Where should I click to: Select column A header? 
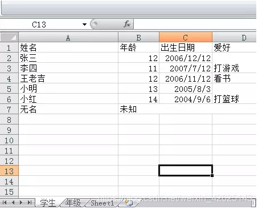pyautogui.click(x=68, y=38)
